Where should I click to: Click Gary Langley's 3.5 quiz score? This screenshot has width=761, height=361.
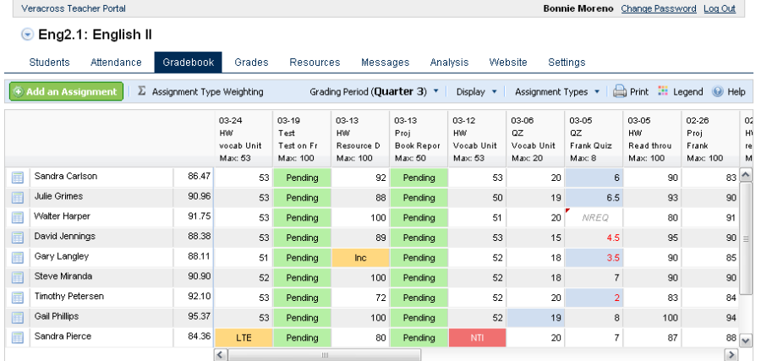coord(594,258)
